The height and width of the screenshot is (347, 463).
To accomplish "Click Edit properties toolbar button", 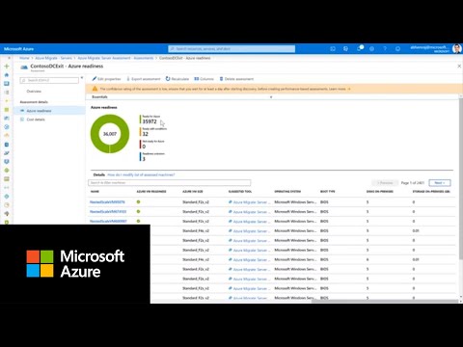I will [x=106, y=79].
